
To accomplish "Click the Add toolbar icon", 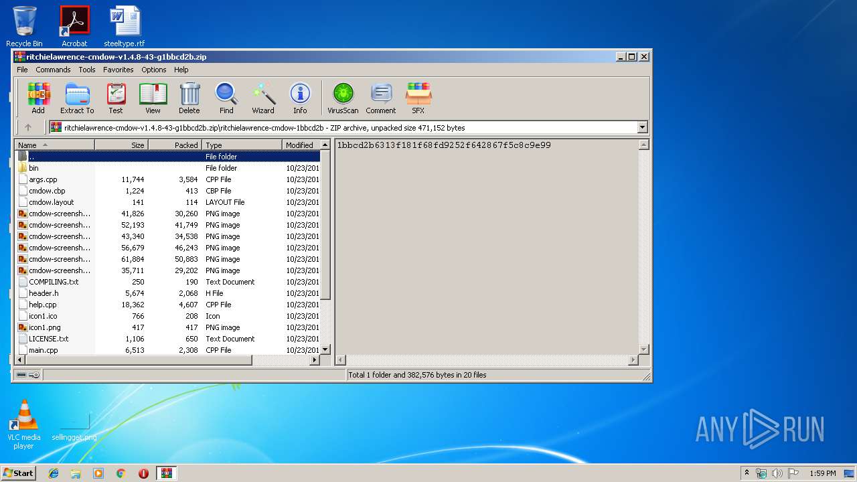I will (x=38, y=98).
